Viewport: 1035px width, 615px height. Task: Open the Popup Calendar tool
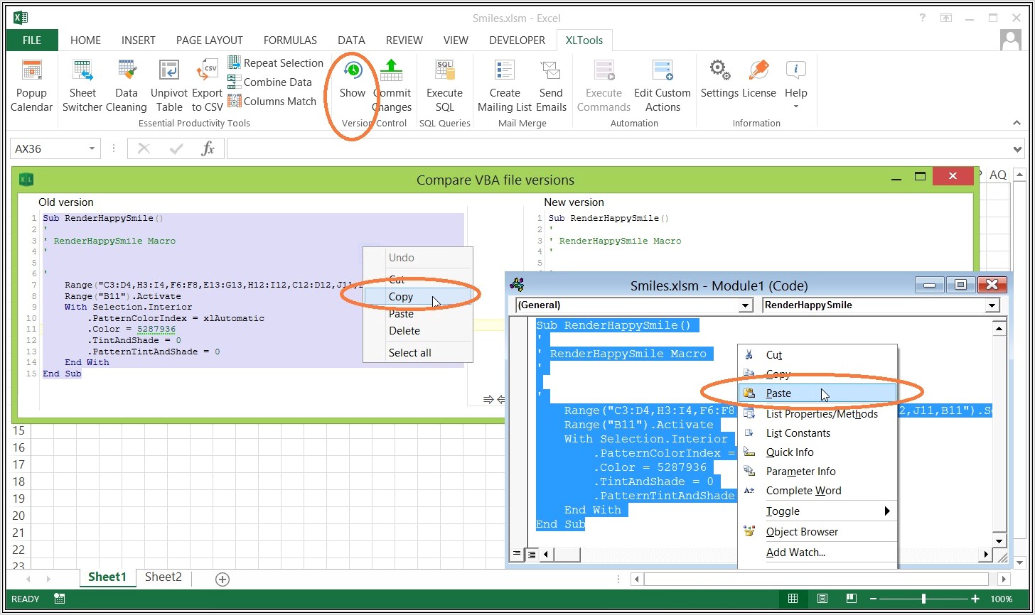pyautogui.click(x=31, y=86)
